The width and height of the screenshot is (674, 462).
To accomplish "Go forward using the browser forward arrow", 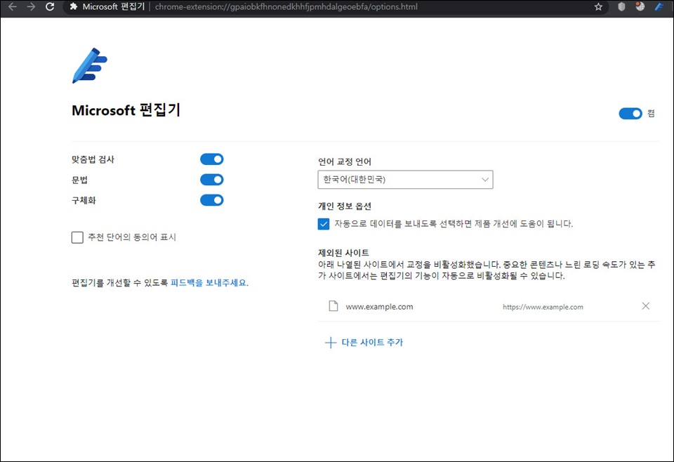I will point(31,7).
